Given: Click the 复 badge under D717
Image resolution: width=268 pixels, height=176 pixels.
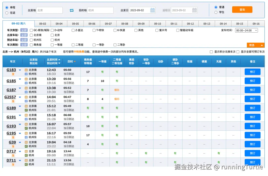Looking at the screenshot, I should [13, 155].
